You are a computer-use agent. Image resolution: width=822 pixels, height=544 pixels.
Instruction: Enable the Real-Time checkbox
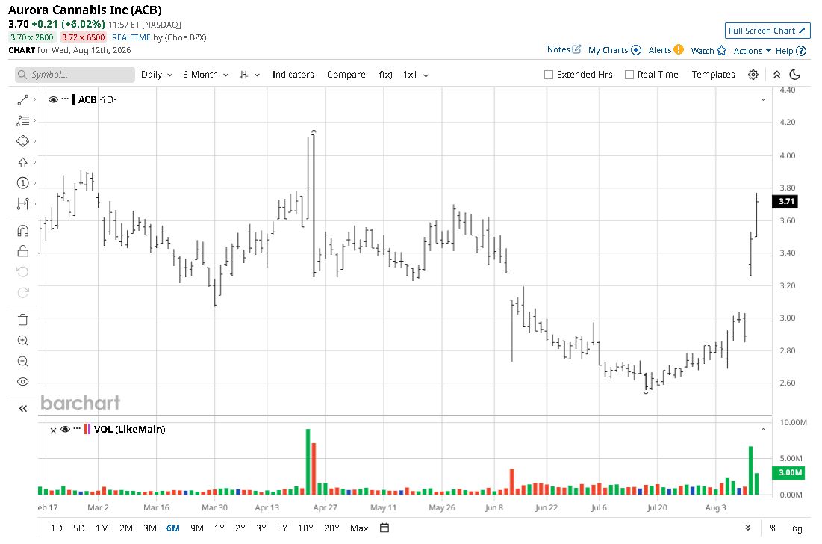pyautogui.click(x=629, y=75)
